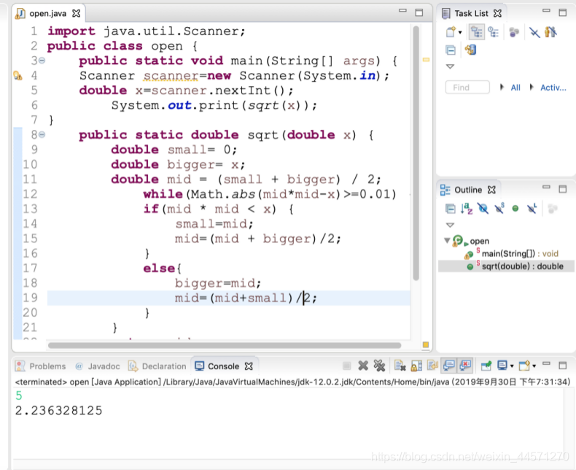Image resolution: width=576 pixels, height=470 pixels.
Task: Close the Task List view
Action: (497, 14)
